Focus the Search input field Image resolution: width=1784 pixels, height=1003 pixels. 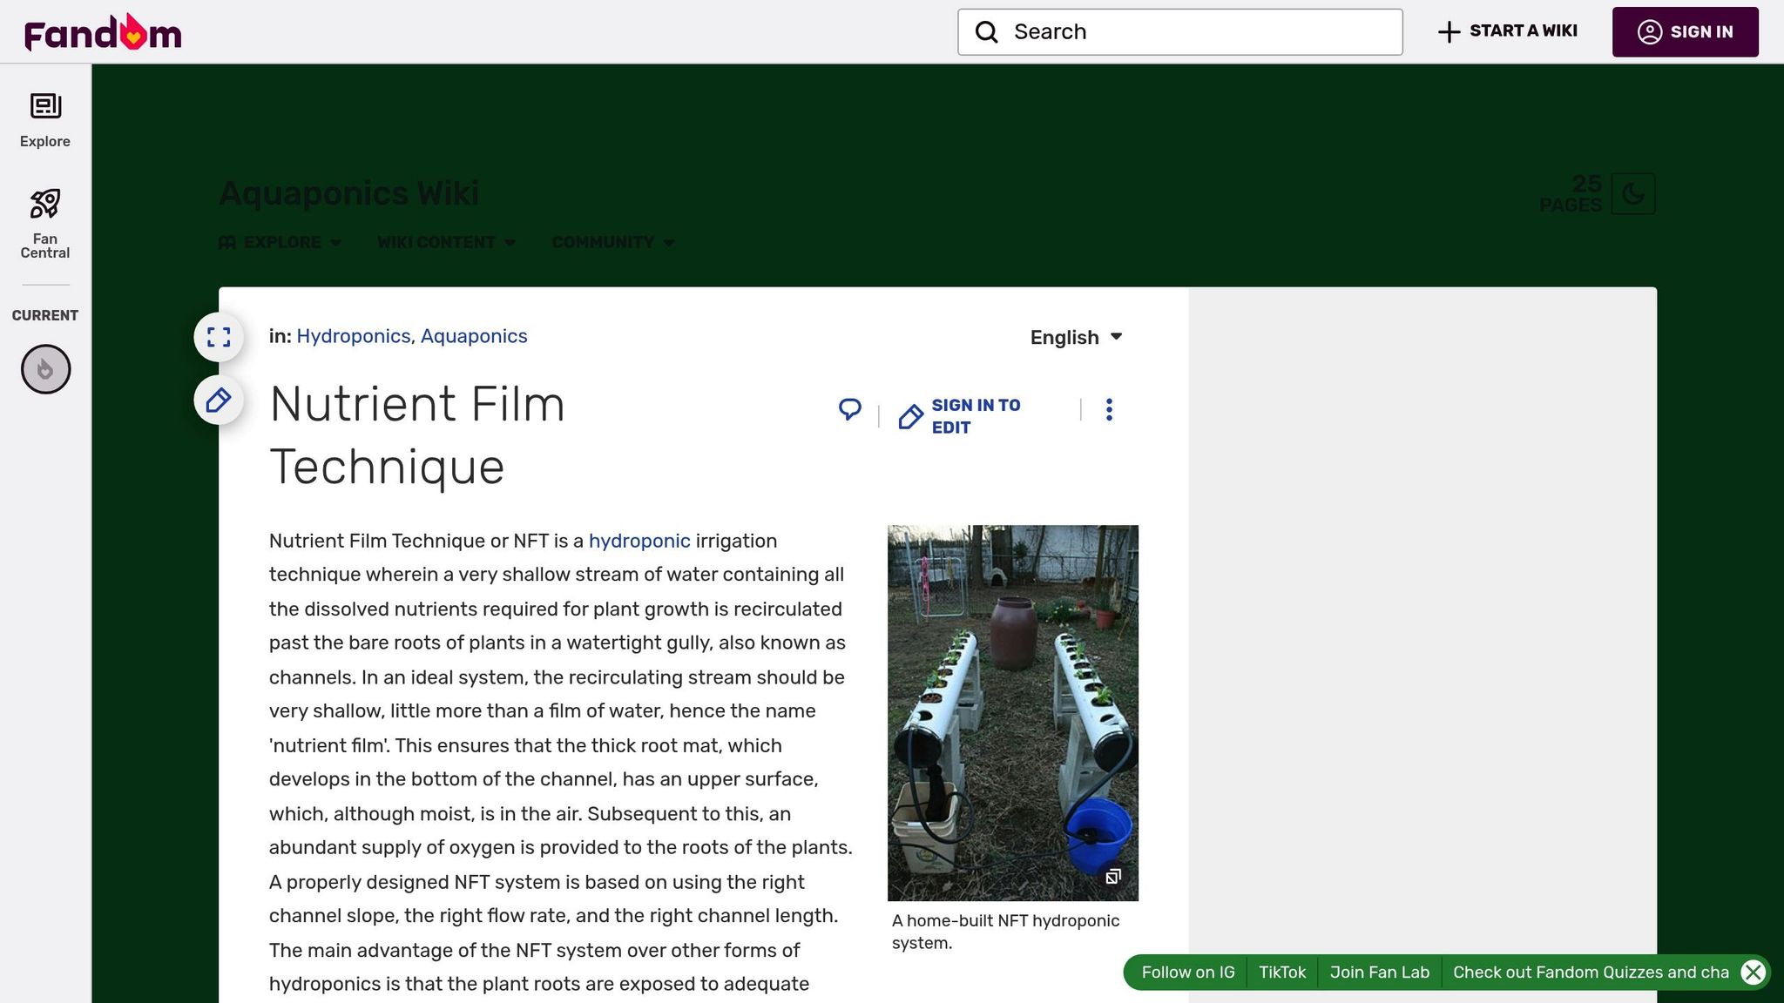coord(1179,32)
